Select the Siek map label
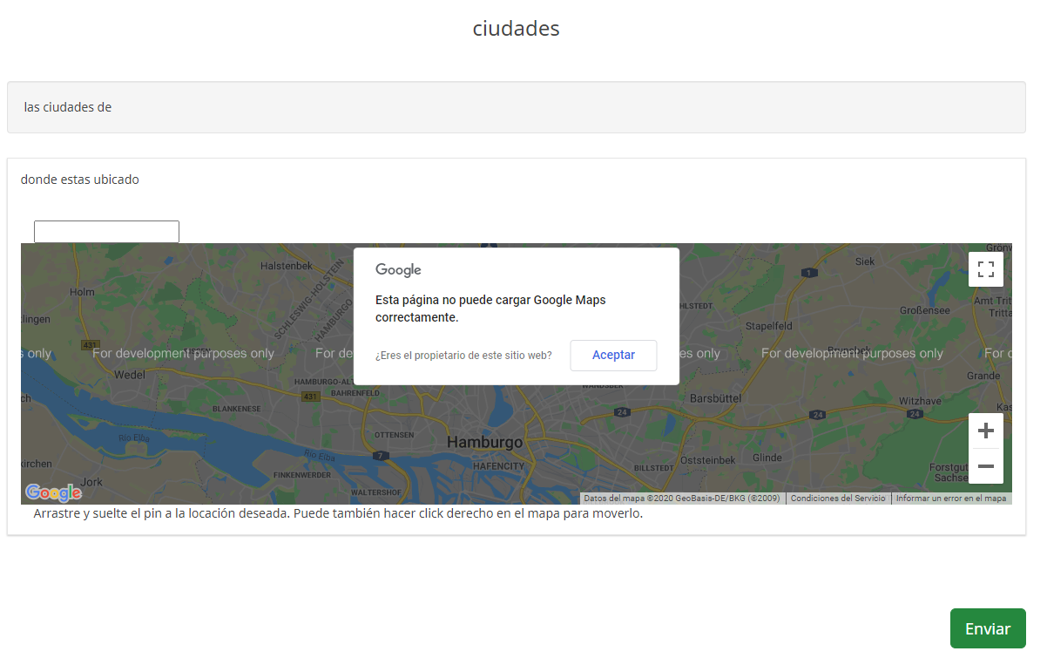 click(x=865, y=261)
